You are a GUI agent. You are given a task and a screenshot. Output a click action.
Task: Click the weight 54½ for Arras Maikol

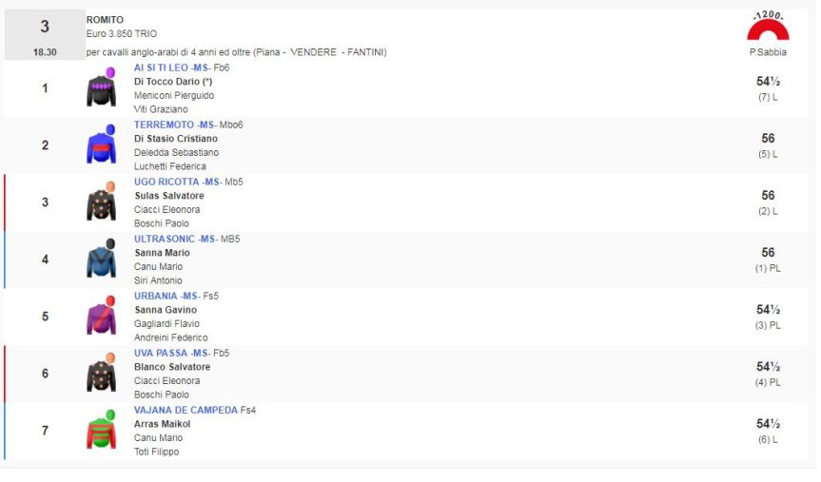[768, 424]
